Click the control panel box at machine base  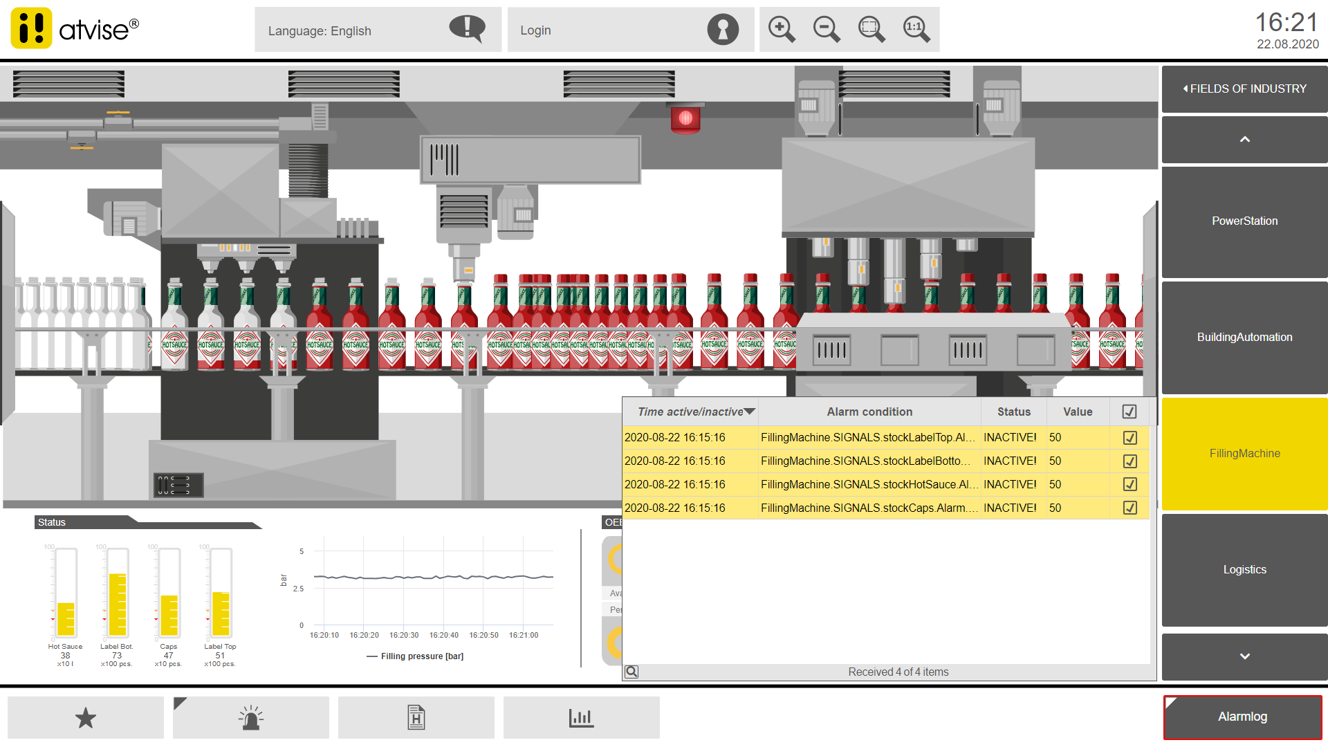pos(178,485)
